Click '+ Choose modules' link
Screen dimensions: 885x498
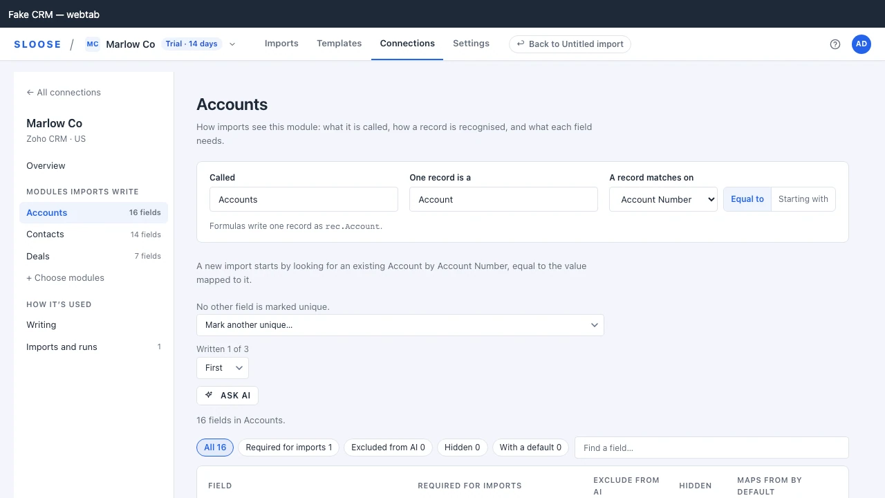tap(65, 278)
